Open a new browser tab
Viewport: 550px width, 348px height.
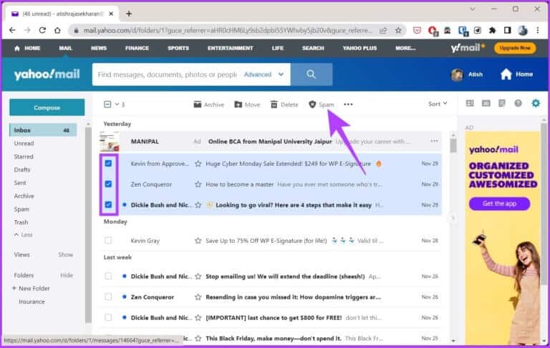[x=129, y=14]
